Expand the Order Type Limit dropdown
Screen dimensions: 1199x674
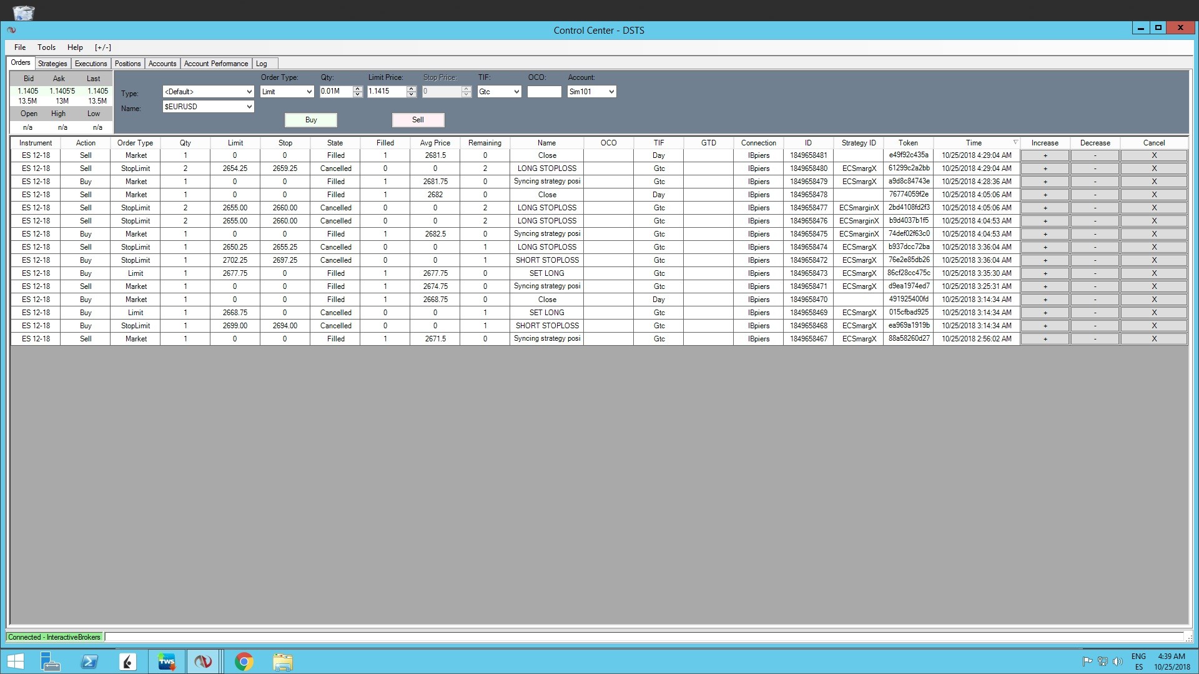click(308, 92)
